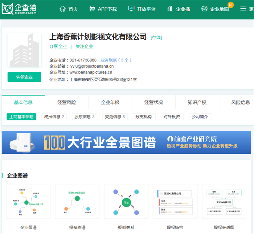Open 企业地图 in the top navigation
The height and width of the screenshot is (234, 254).
(x=220, y=9)
